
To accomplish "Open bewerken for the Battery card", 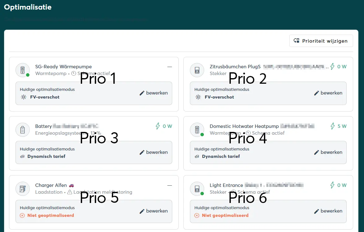I will pyautogui.click(x=154, y=152).
